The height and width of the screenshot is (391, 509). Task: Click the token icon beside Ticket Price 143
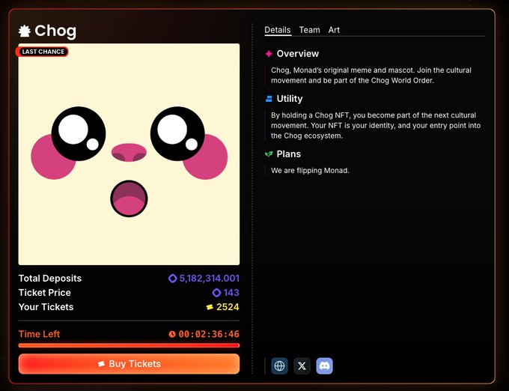click(x=216, y=293)
